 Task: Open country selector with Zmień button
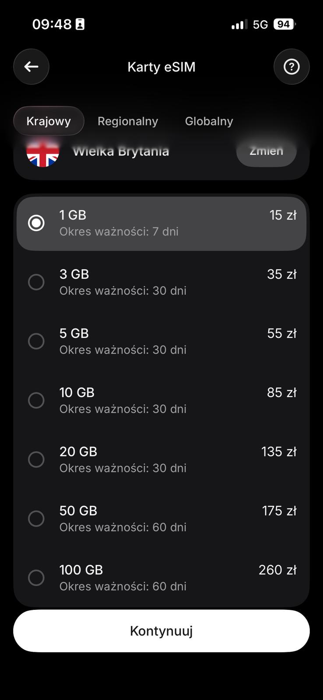[x=266, y=152]
